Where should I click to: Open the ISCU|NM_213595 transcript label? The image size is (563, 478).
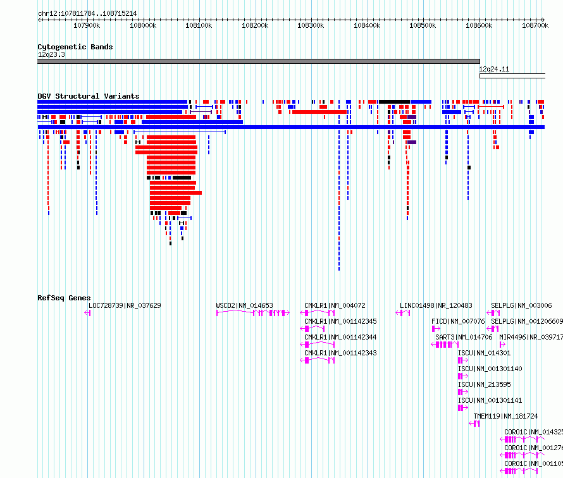click(485, 384)
